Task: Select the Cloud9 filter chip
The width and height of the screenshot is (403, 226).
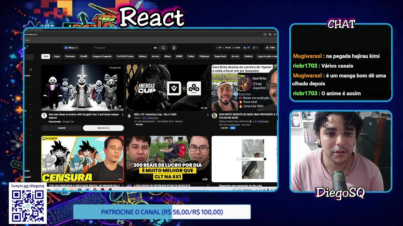Action: [84, 56]
